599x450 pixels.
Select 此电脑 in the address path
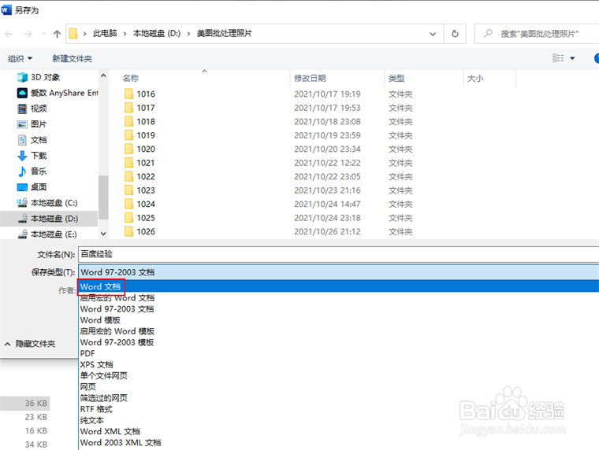coord(105,34)
